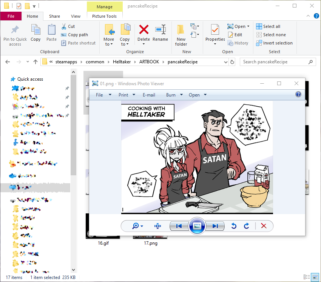Navigate to Helltaker folder in breadcrumb
This screenshot has height=282, width=321.
[122, 62]
